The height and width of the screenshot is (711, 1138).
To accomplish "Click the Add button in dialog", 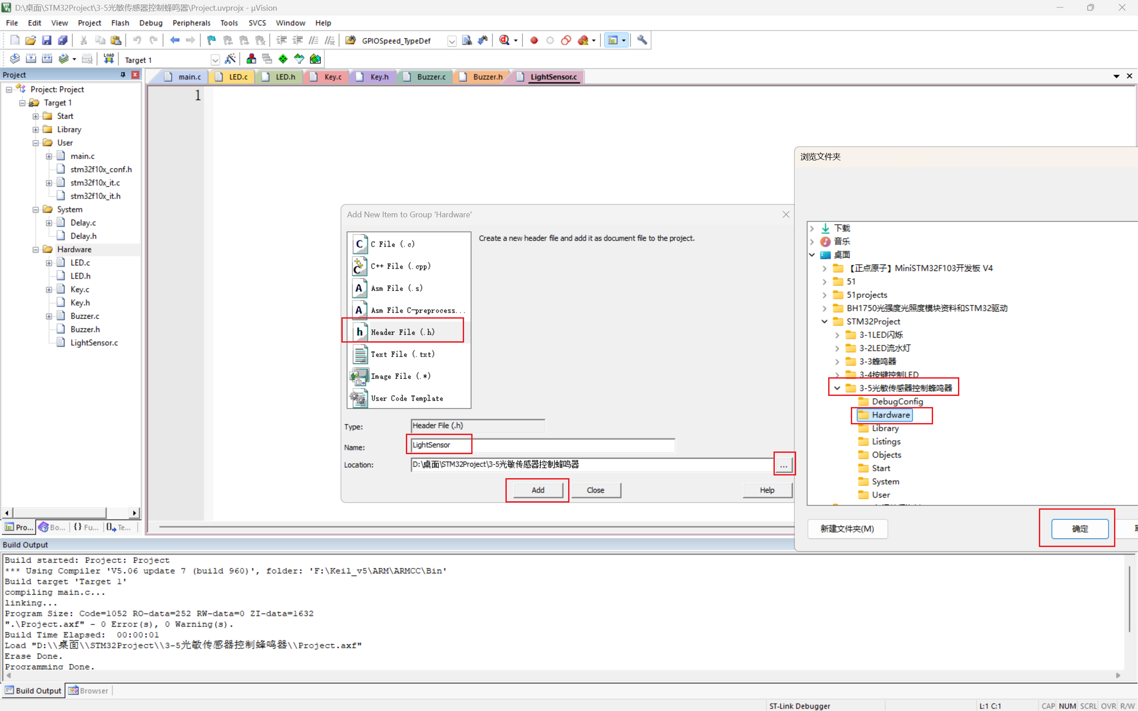I will (537, 490).
